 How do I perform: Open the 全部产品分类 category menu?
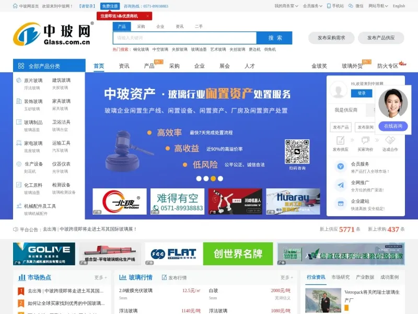49,66
